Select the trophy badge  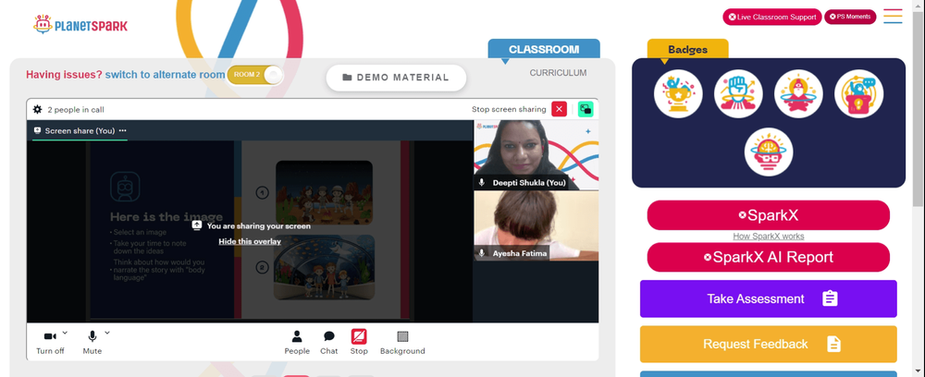[x=678, y=93]
